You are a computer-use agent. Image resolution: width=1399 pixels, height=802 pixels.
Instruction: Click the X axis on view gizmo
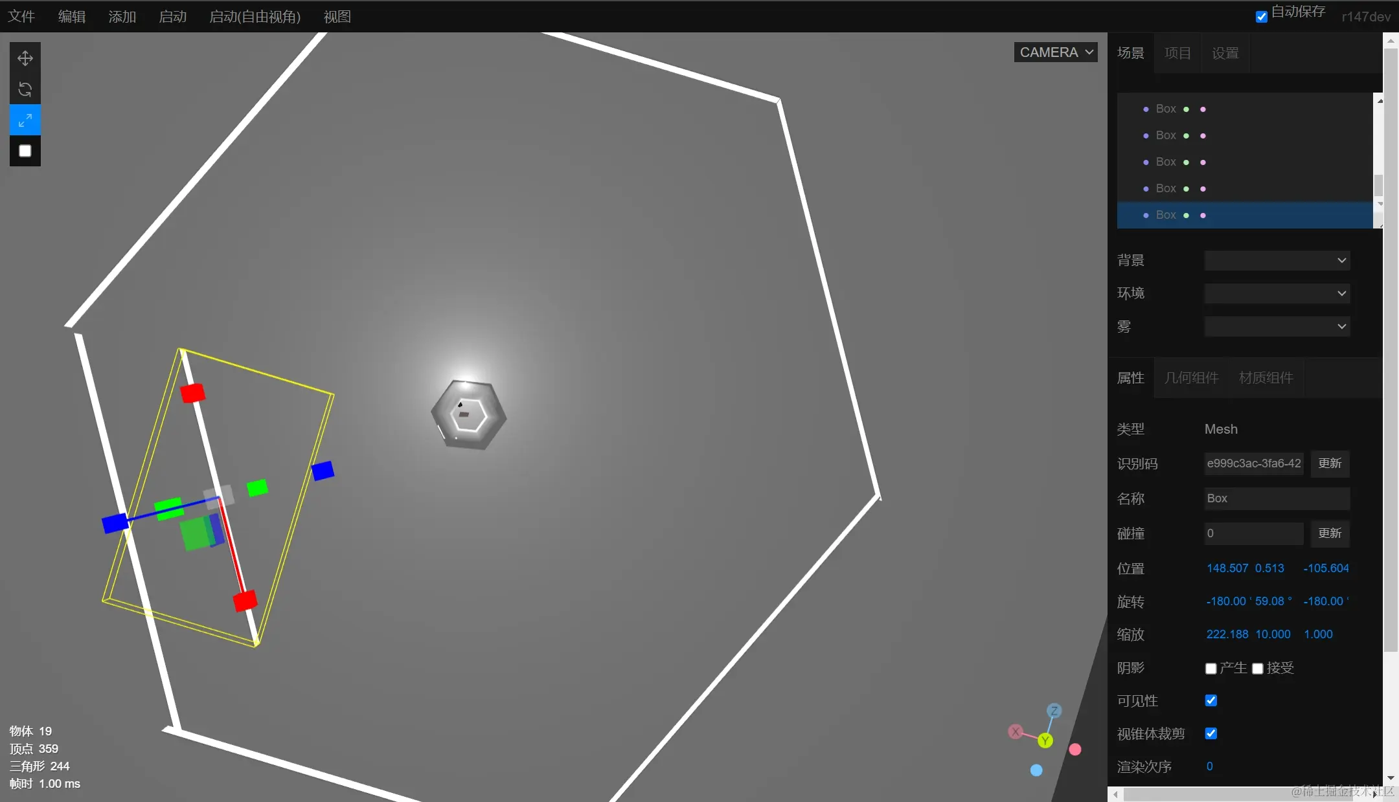1016,731
